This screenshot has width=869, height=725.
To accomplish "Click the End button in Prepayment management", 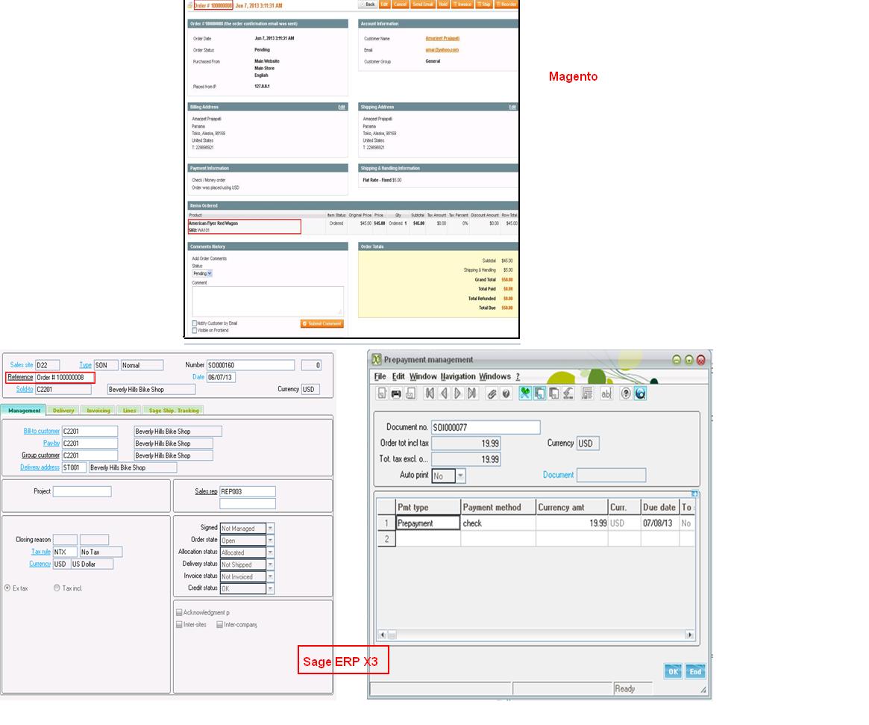I will [x=695, y=672].
